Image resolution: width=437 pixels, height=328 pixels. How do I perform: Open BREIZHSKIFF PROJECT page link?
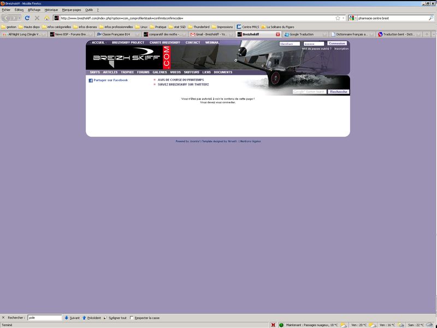coord(128,43)
